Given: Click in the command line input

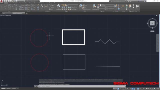Looking at the screenshot, I should (82, 86).
